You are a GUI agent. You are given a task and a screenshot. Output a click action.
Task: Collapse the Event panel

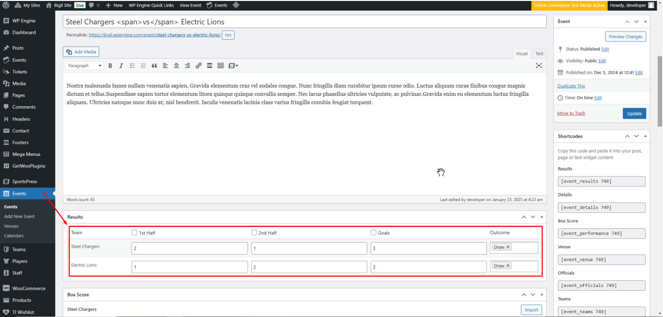coord(645,21)
